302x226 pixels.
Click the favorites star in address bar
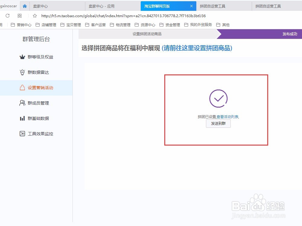(x=34, y=15)
